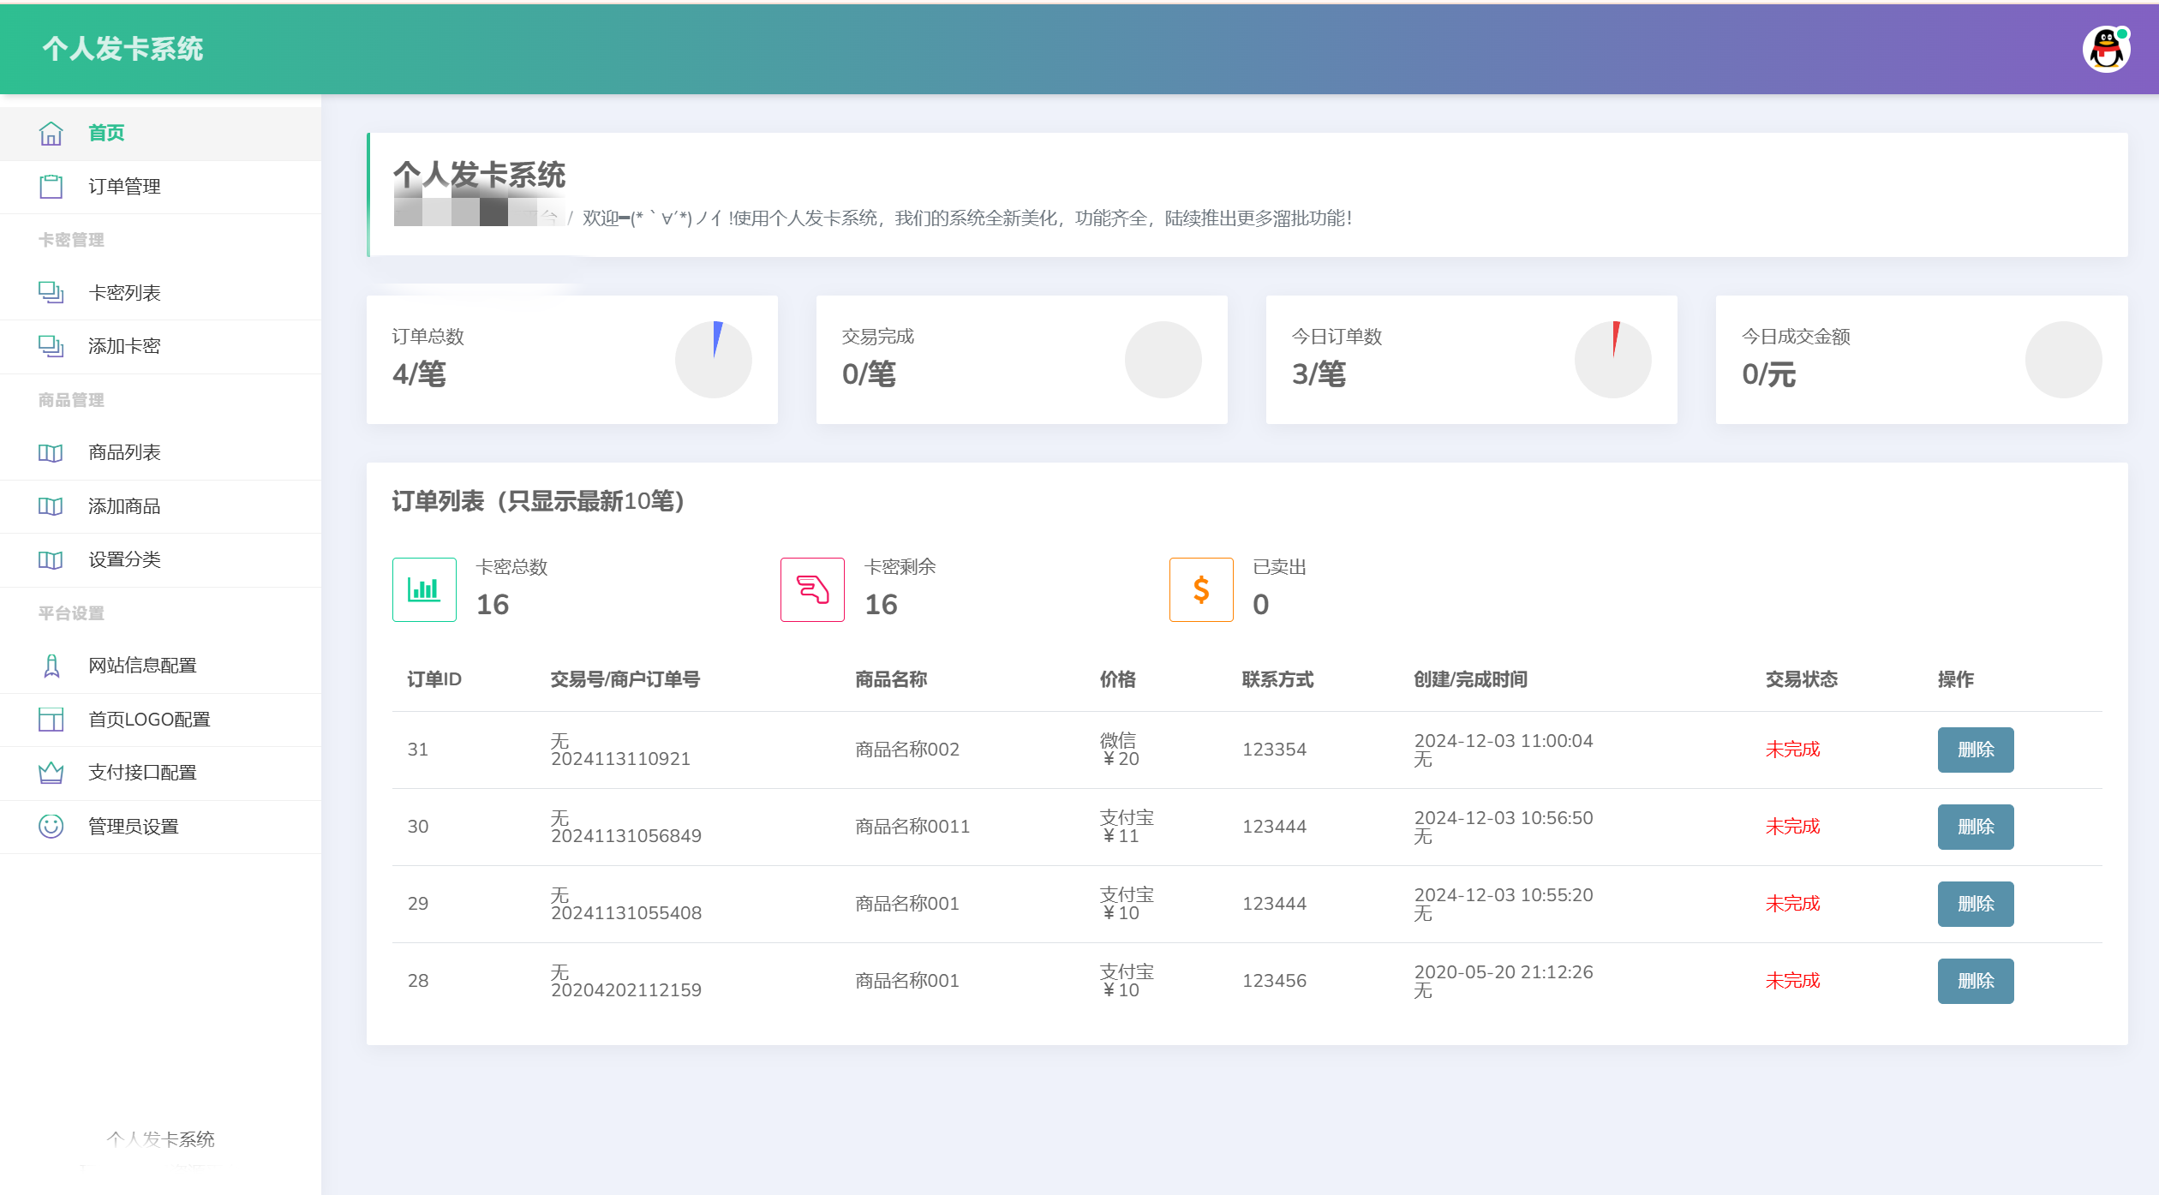Open 首页LOGO配置 settings
Screen dimensions: 2159x1195
pyautogui.click(x=160, y=720)
